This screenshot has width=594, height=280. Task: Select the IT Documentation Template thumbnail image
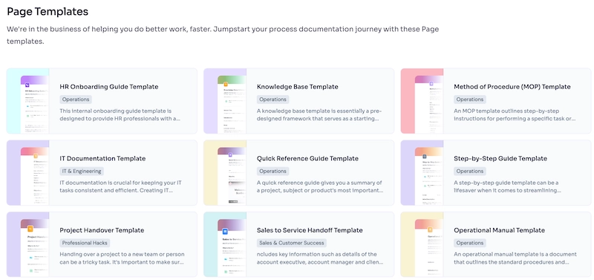28,173
